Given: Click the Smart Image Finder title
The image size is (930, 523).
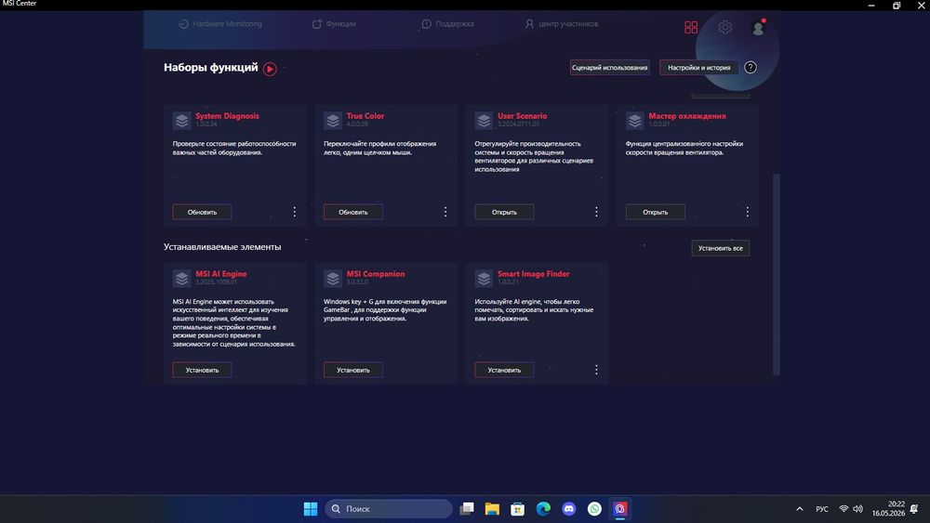Looking at the screenshot, I should 533,274.
